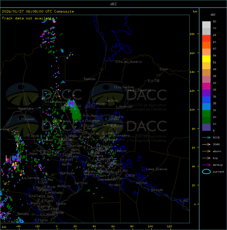Click the Uspallata map label

pos(26,109)
